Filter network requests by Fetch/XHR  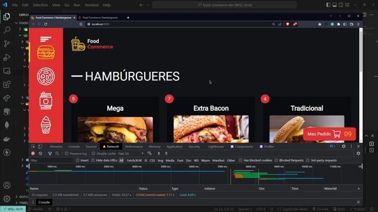point(134,160)
